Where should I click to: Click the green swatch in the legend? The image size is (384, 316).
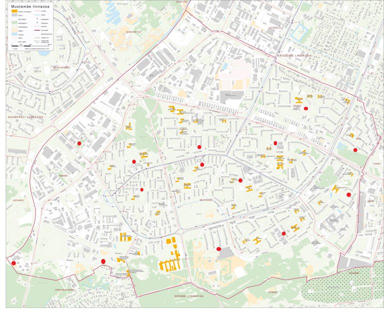click(14, 23)
